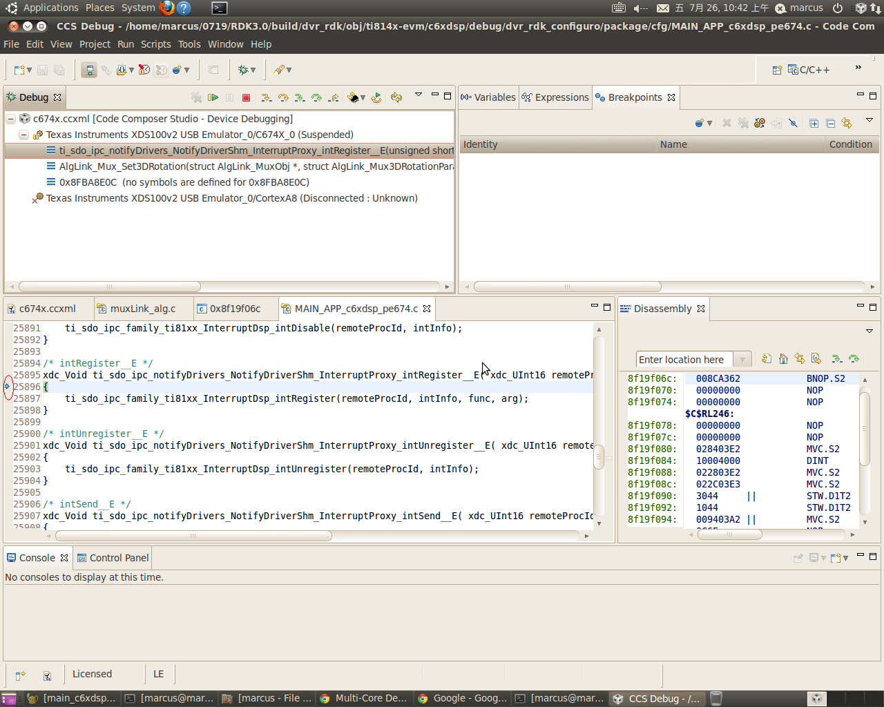884x707 pixels.
Task: Collapse the c674x.ccxml tree node
Action: point(11,119)
